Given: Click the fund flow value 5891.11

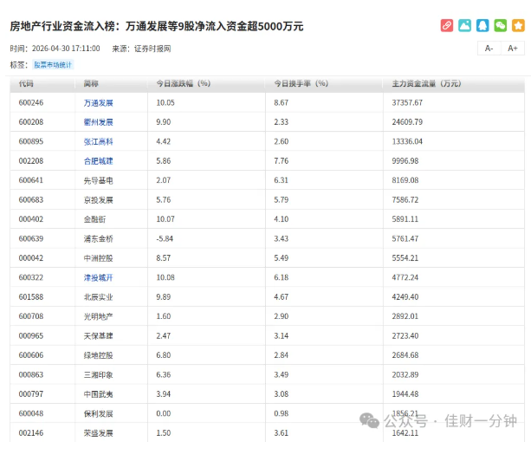Looking at the screenshot, I should 405,219.
